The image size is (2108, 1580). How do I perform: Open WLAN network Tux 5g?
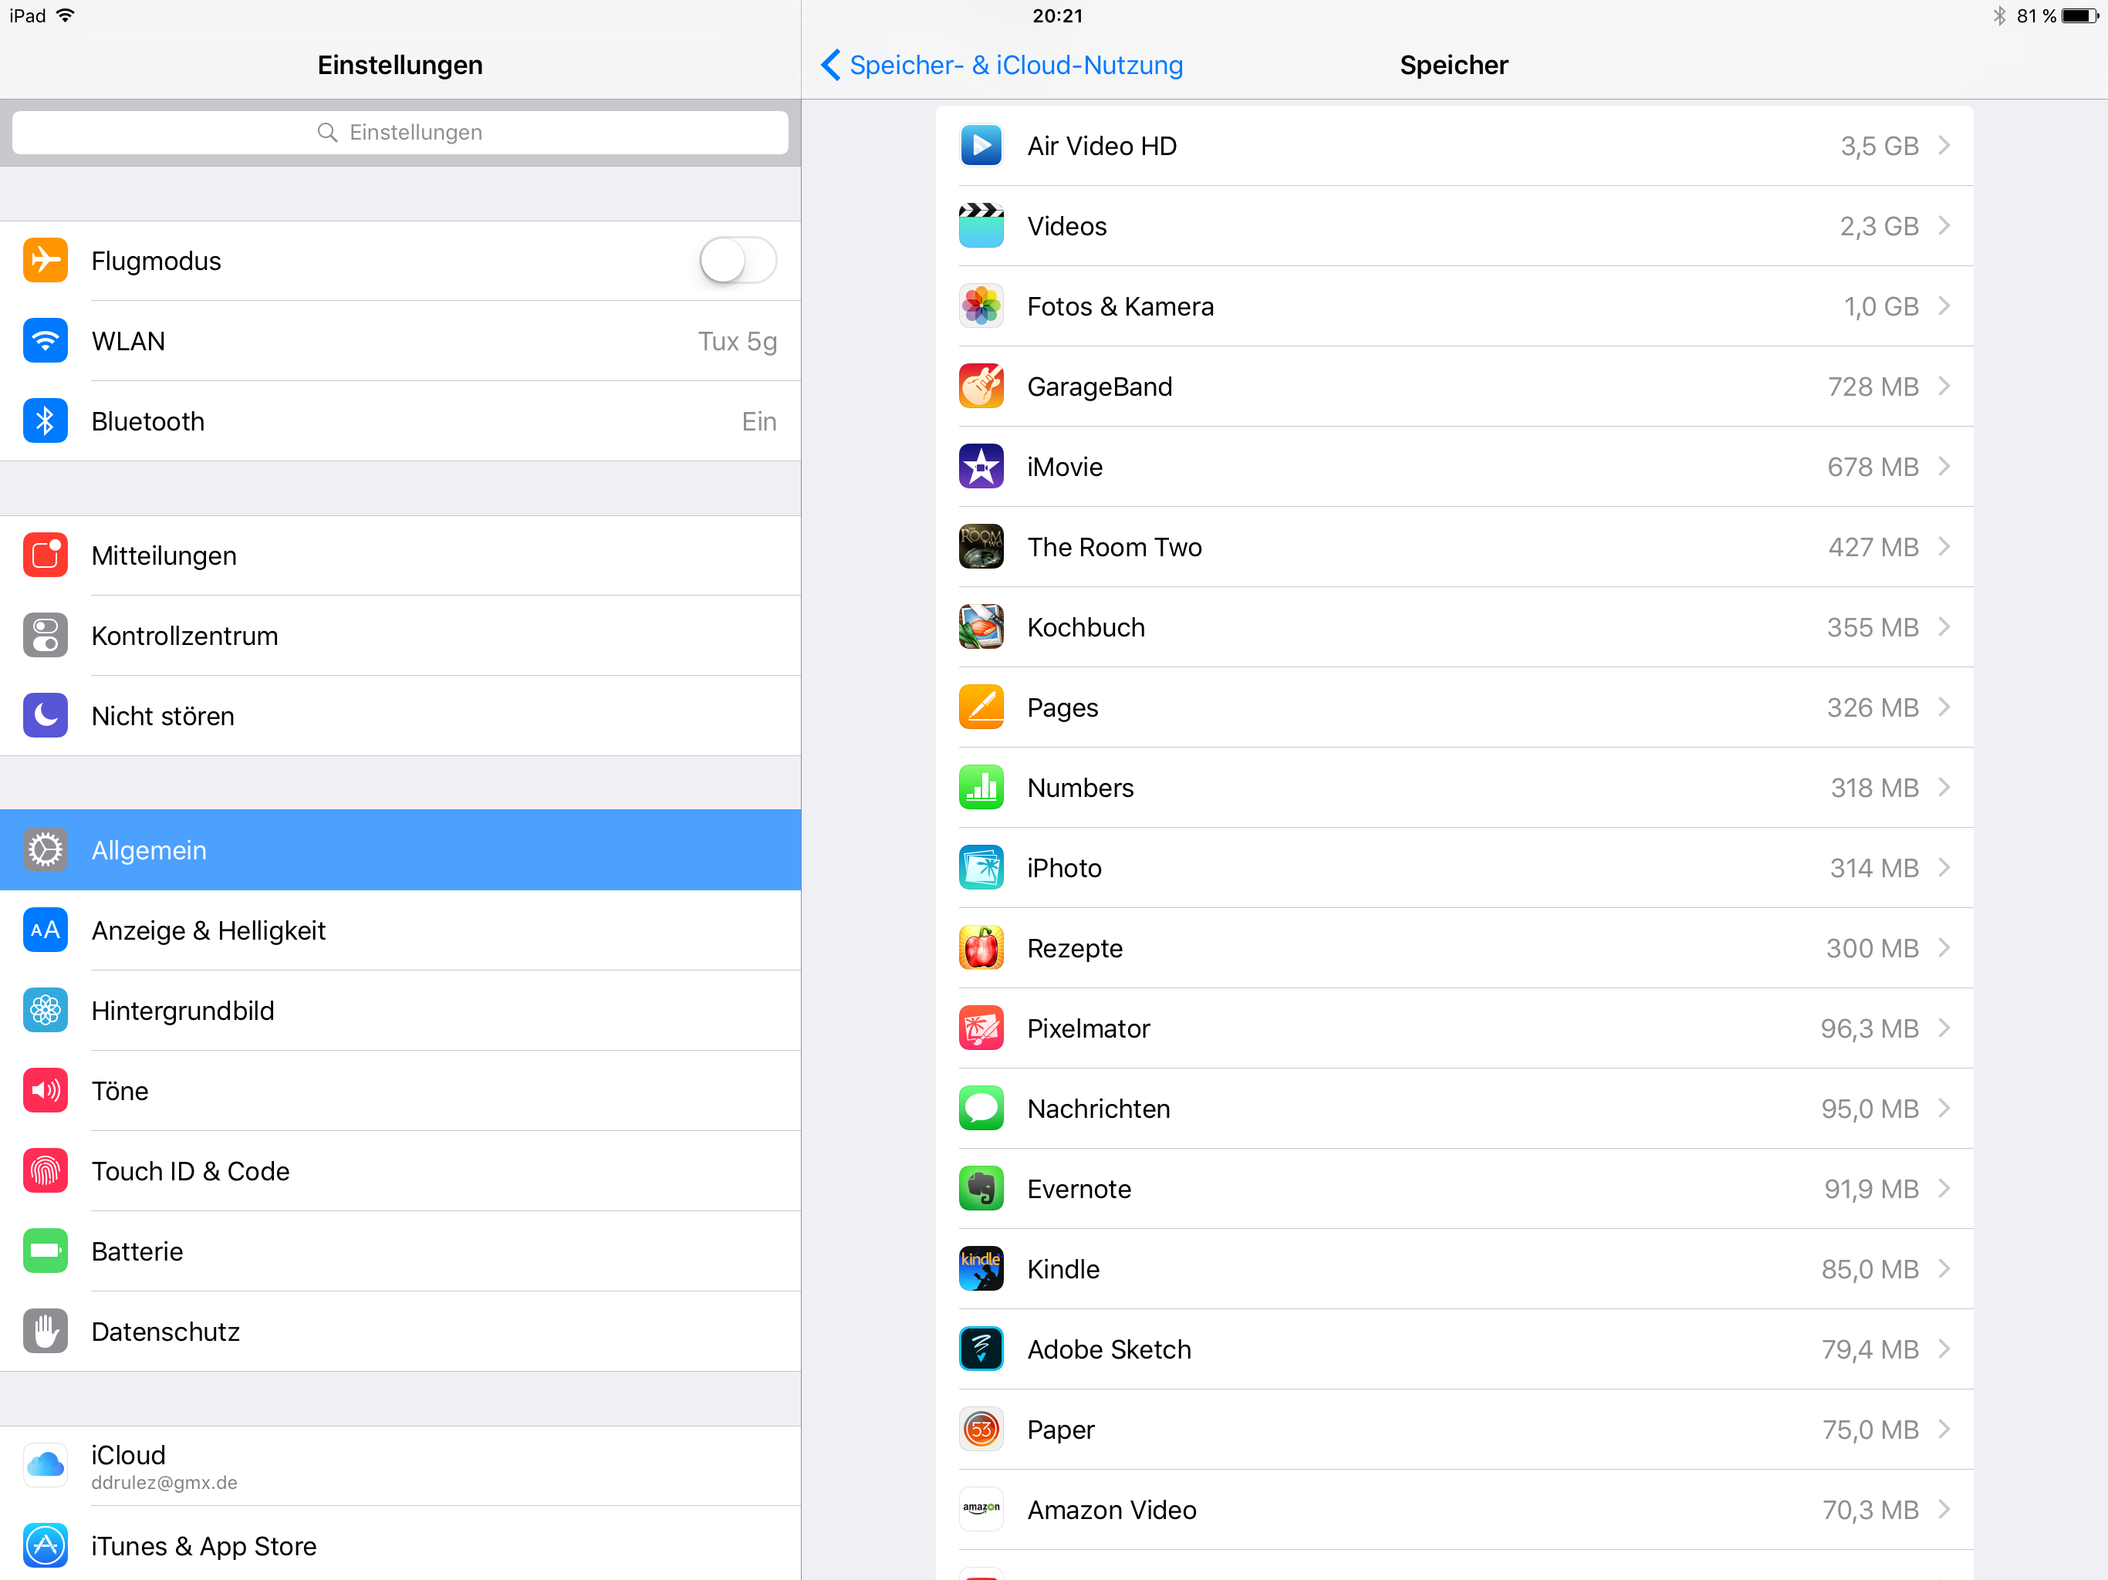coord(400,341)
